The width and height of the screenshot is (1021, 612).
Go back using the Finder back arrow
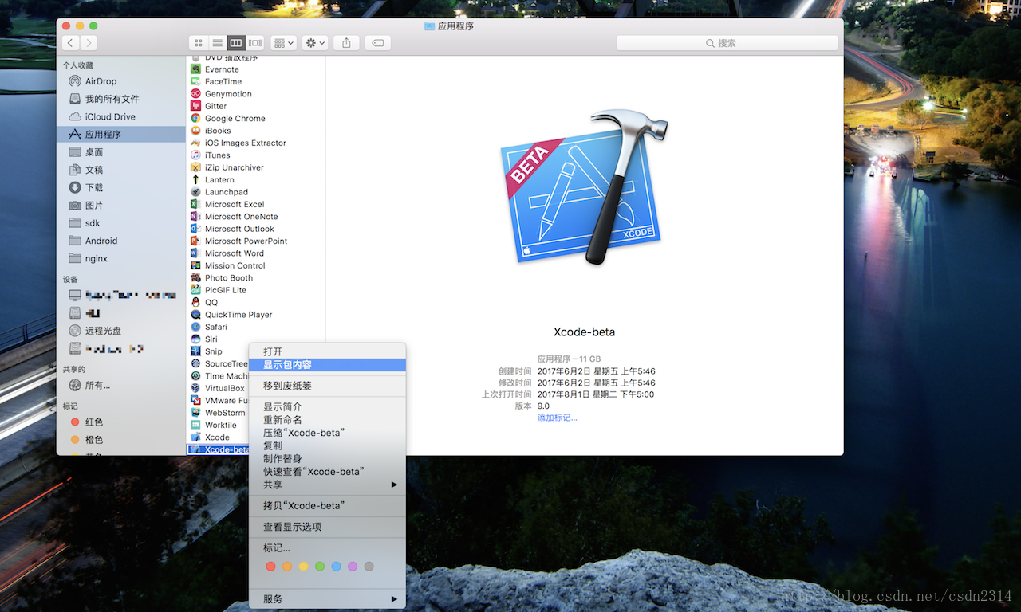(x=70, y=43)
